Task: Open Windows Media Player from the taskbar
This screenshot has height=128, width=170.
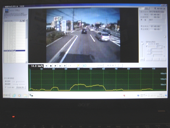Action: click(x=19, y=96)
